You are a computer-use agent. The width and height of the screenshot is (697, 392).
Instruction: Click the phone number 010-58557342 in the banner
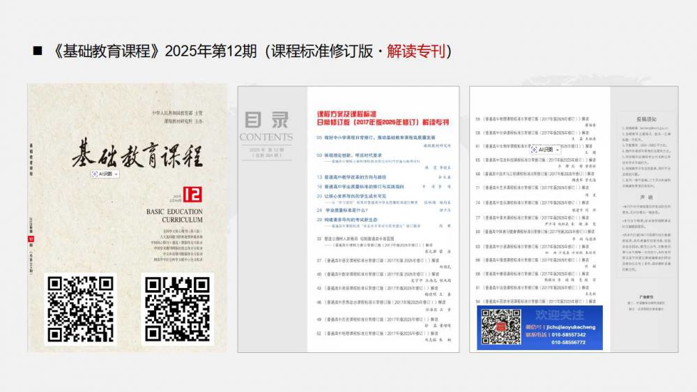point(568,335)
